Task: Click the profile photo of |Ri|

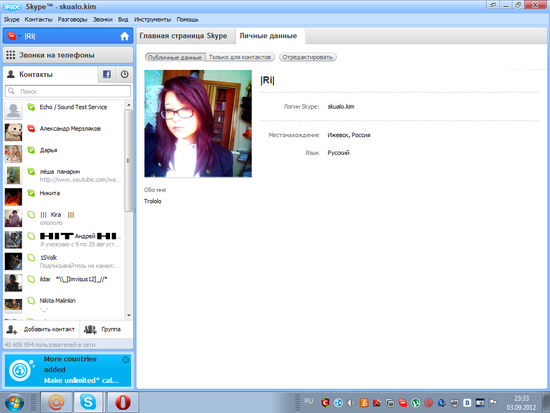Action: pyautogui.click(x=198, y=123)
